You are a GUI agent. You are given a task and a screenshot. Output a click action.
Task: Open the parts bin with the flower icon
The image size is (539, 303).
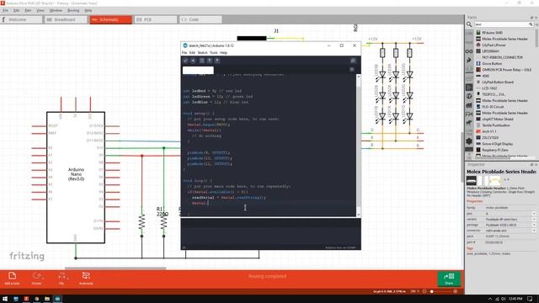pyautogui.click(x=469, y=141)
